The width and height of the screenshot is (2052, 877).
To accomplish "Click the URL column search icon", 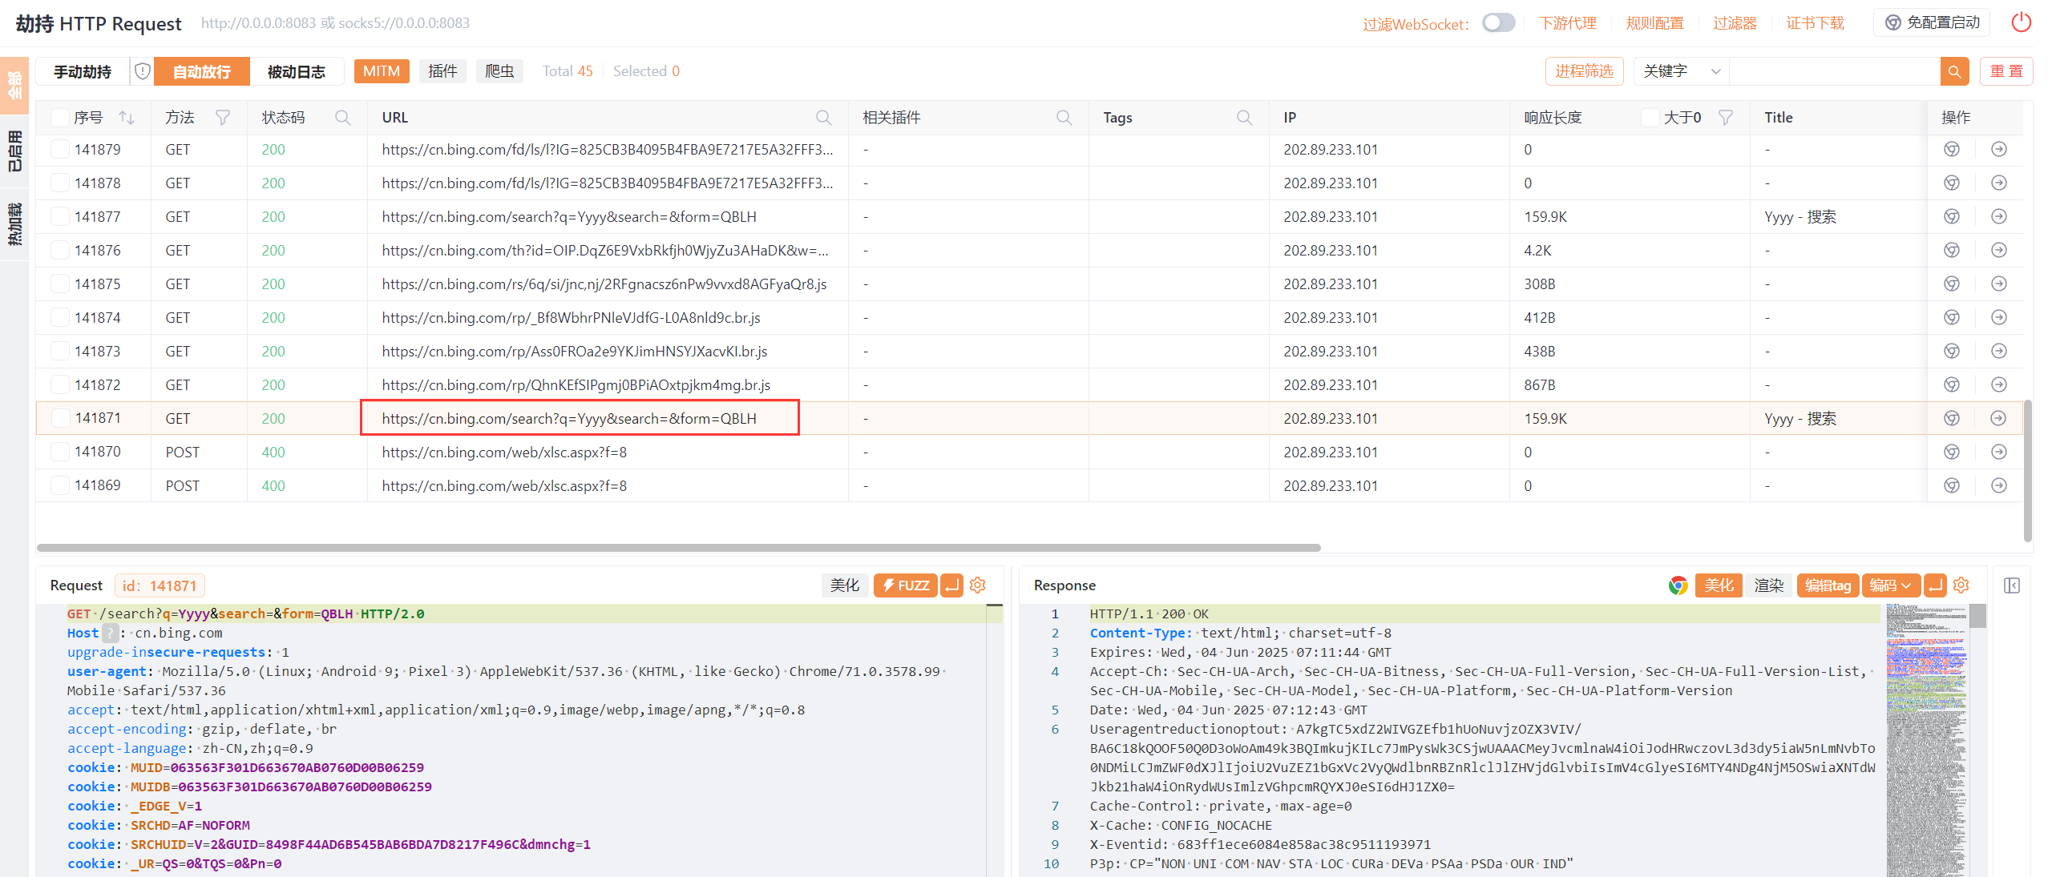I will pyautogui.click(x=823, y=118).
